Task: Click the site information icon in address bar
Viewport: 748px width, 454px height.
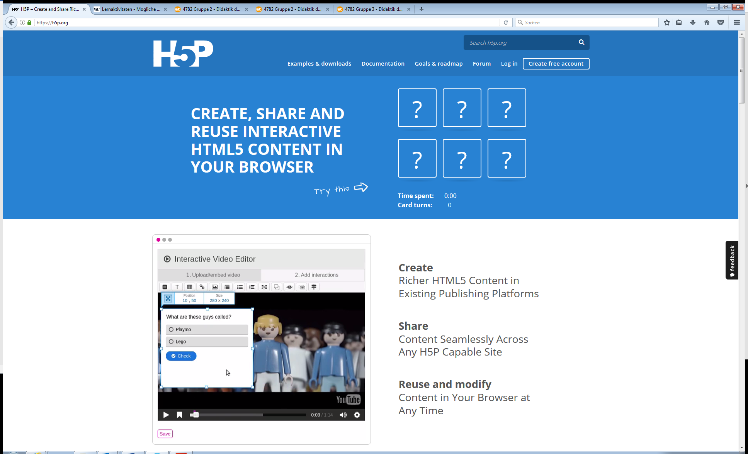Action: (22, 22)
